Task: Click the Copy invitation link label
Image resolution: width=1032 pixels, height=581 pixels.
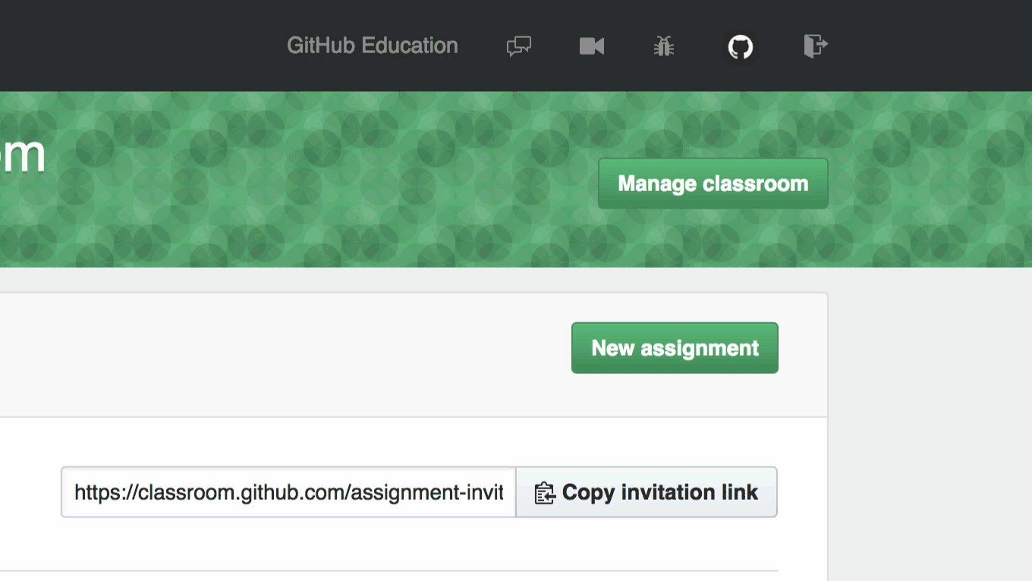Action: point(659,492)
